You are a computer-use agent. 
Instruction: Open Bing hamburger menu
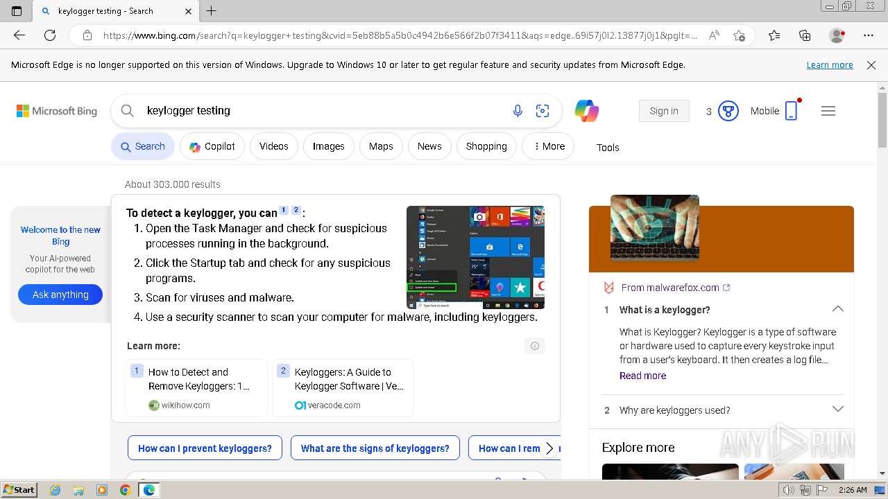828,111
